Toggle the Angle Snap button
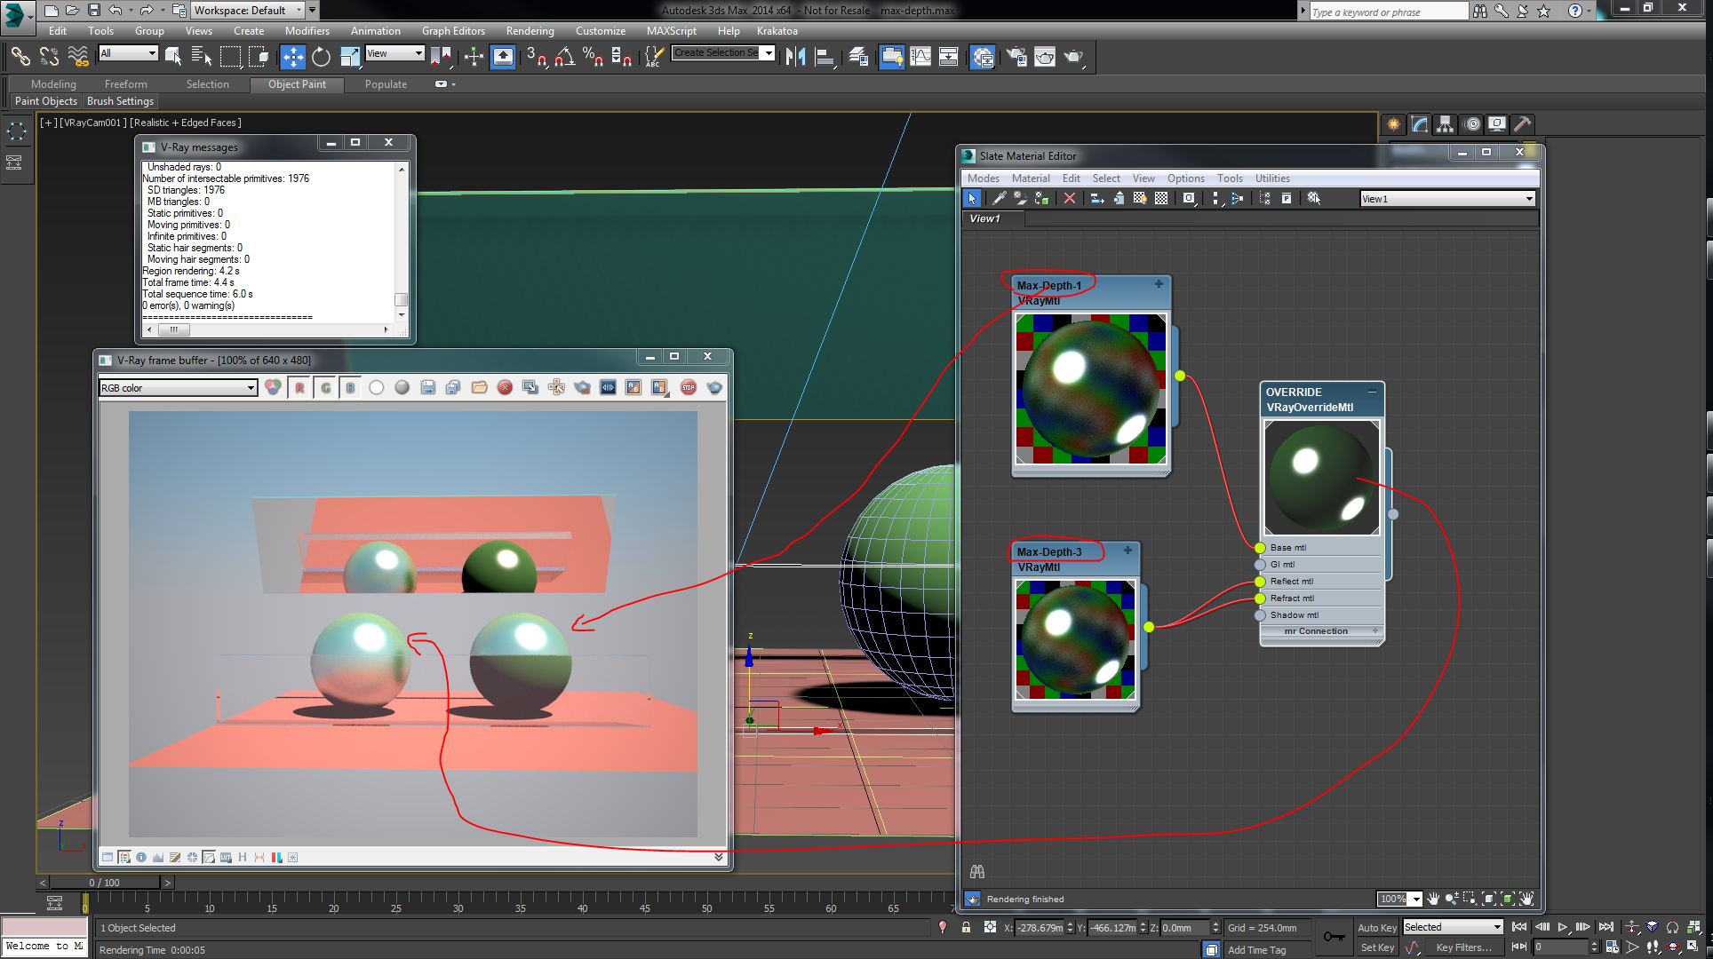Viewport: 1713px width, 959px height. coord(564,57)
